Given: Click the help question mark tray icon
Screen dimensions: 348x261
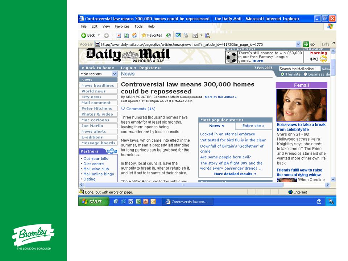Looking at the screenshot, I should tap(319, 202).
